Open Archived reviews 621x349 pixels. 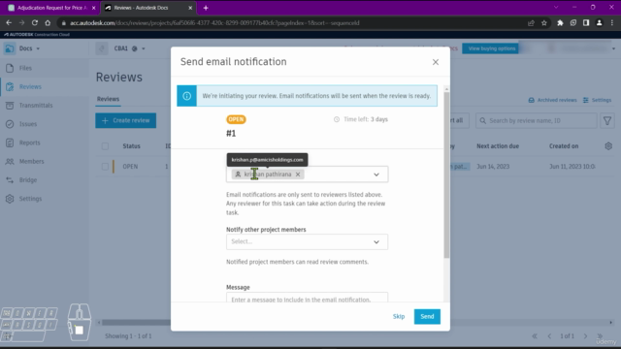552,100
